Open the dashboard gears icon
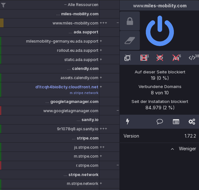Image resolution: width=199 pixels, height=190 pixels. point(192,122)
